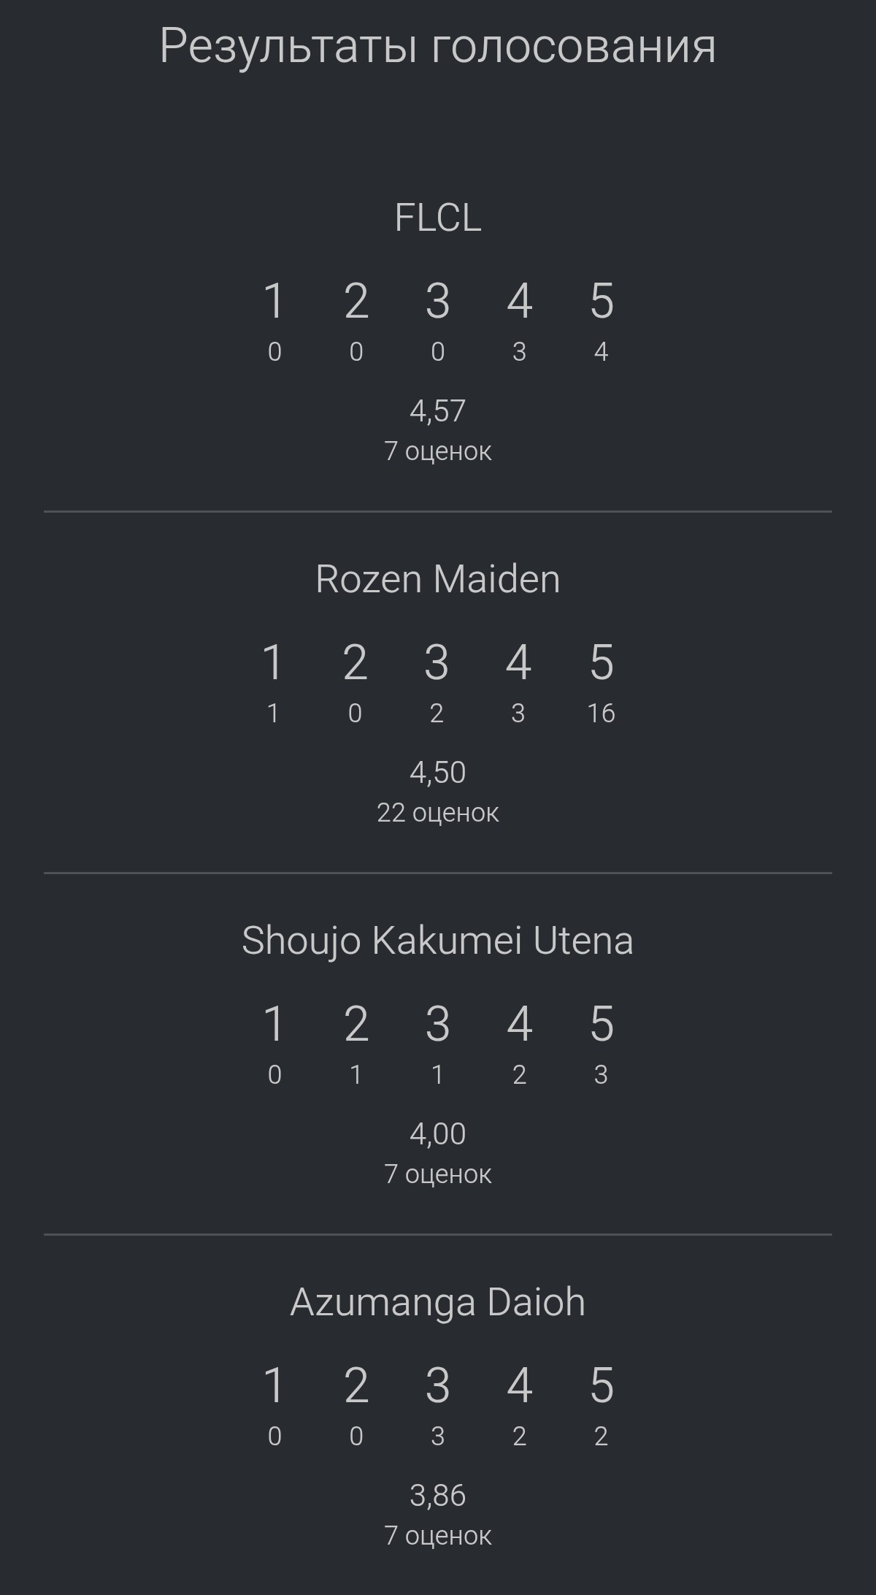Select rating 3 for Azumanga Daioh
876x1595 pixels.
click(x=438, y=1385)
